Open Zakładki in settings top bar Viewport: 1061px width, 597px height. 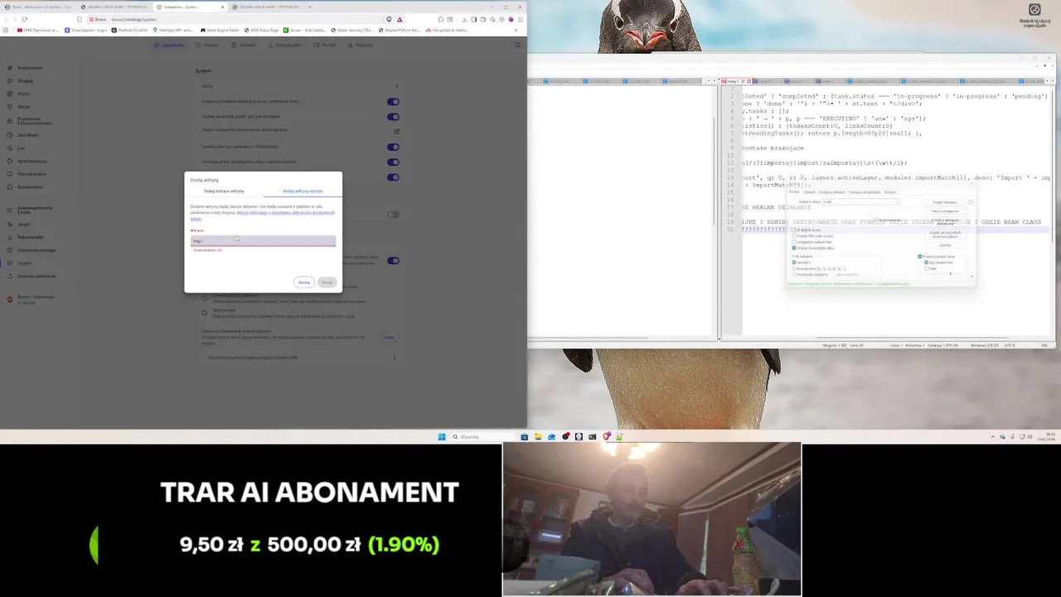[x=245, y=45]
